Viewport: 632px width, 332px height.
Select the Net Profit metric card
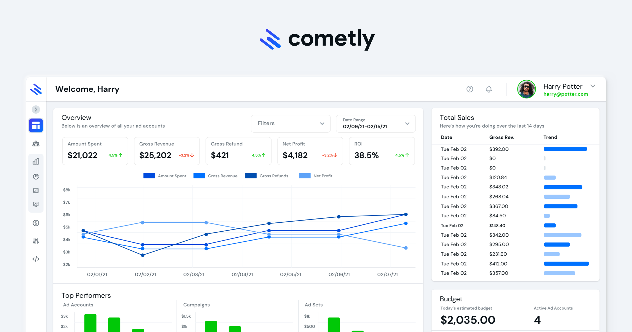310,151
